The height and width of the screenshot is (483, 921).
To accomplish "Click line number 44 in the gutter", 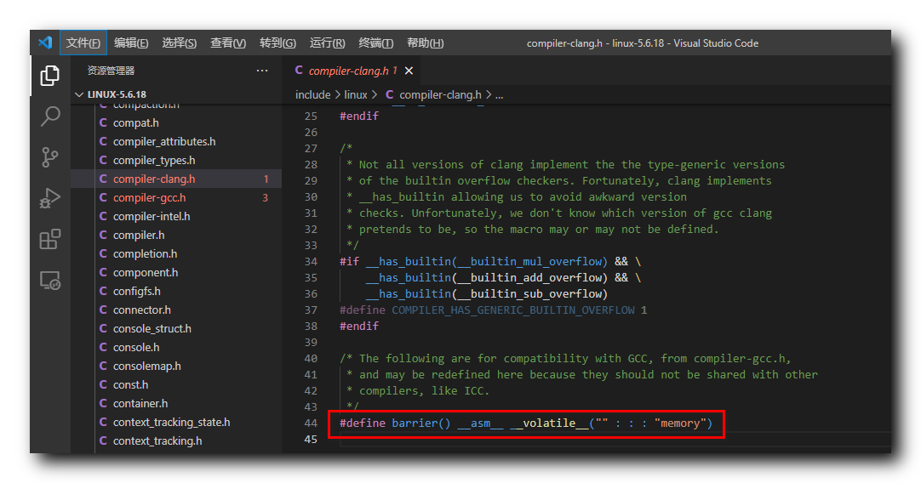I will (x=311, y=423).
